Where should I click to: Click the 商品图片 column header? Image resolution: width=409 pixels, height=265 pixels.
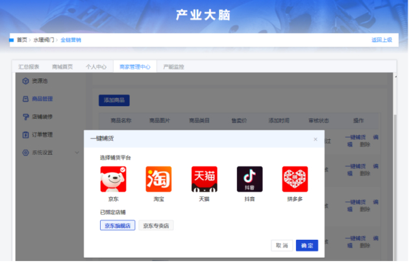(160, 121)
